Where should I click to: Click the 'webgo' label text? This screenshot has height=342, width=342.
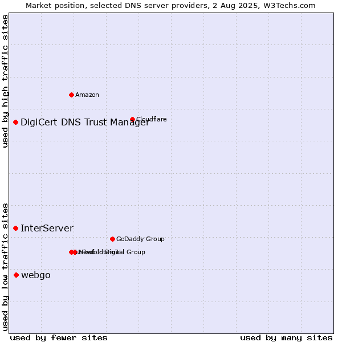tap(36, 275)
